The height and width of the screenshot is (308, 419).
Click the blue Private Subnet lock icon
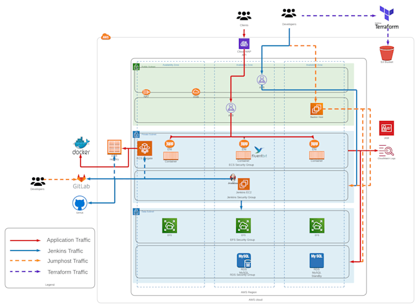pyautogui.click(x=136, y=135)
